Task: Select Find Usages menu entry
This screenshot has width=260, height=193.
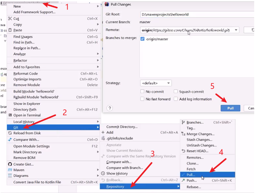Action: pyautogui.click(x=54, y=36)
